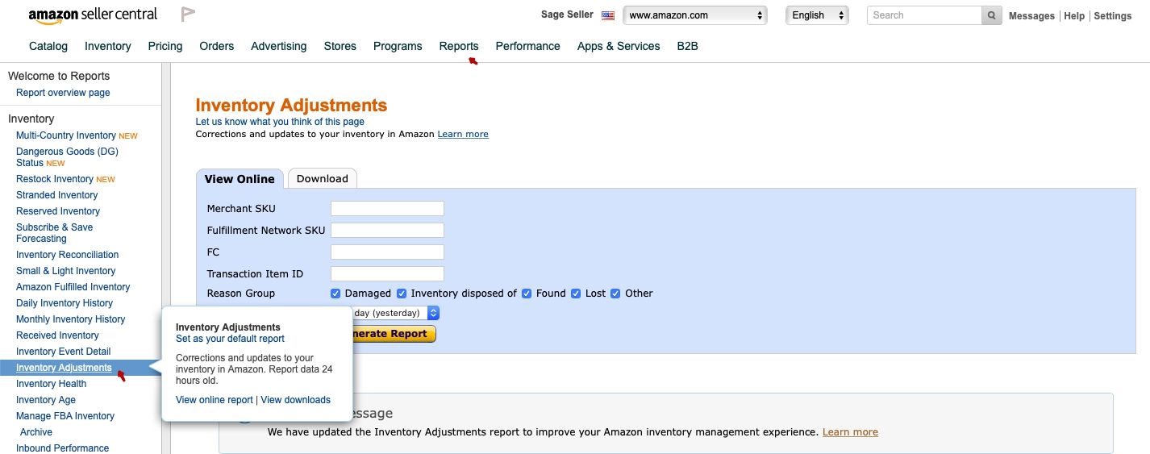This screenshot has width=1150, height=454.
Task: Click the search magnifier icon
Action: tap(993, 15)
